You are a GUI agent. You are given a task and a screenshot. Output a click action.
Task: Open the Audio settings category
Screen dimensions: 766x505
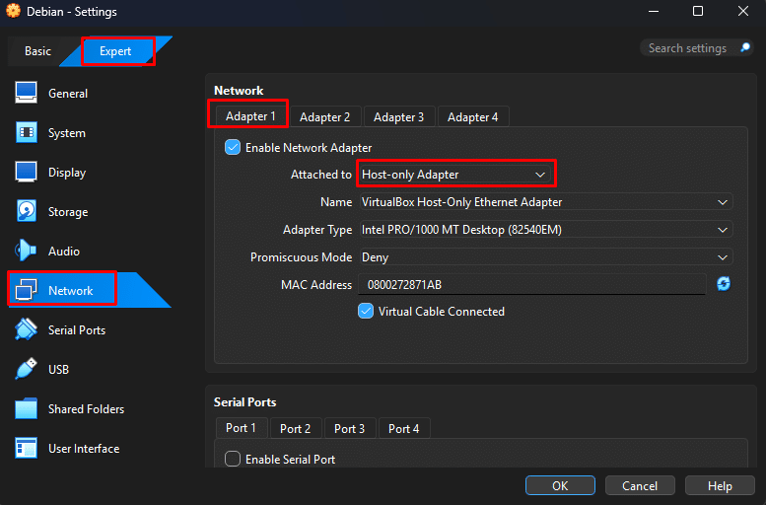pos(64,251)
